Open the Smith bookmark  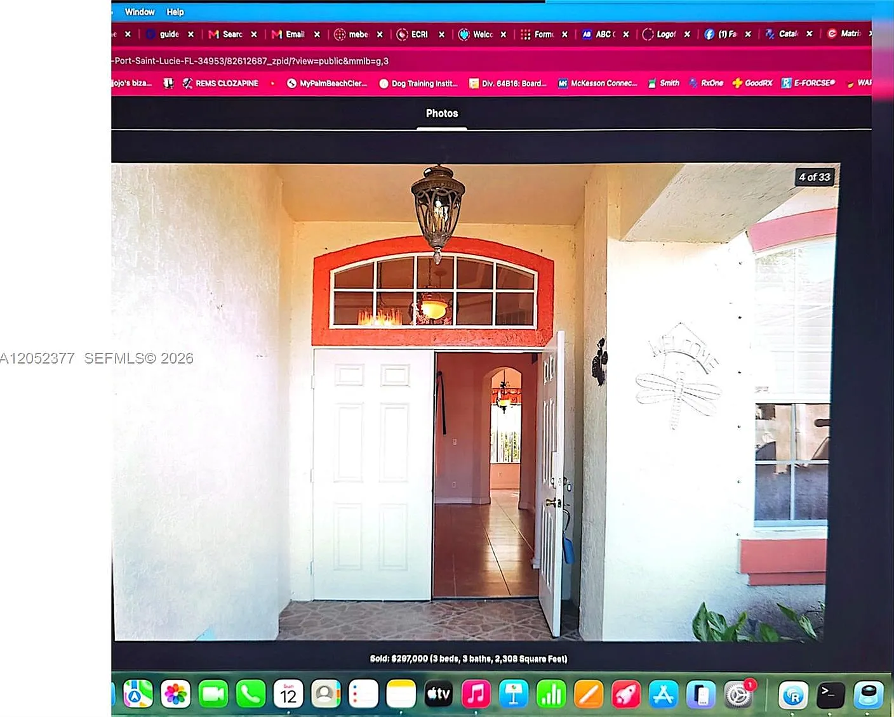(664, 83)
